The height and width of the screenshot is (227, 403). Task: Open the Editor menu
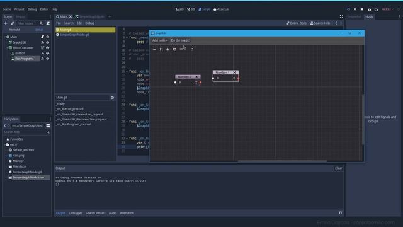click(x=44, y=9)
